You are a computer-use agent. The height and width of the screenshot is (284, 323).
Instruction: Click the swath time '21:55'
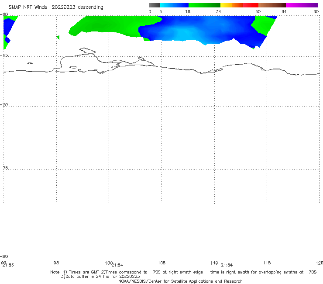pos(8,265)
